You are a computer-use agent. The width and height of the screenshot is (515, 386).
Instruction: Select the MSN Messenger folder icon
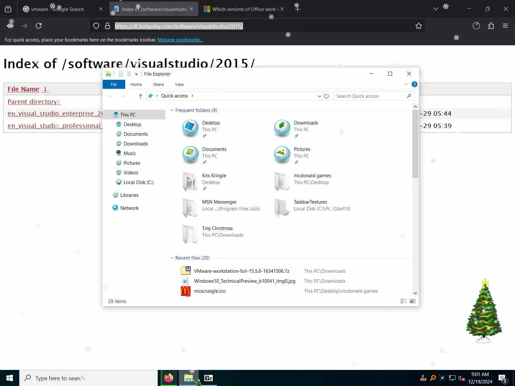pos(190,207)
